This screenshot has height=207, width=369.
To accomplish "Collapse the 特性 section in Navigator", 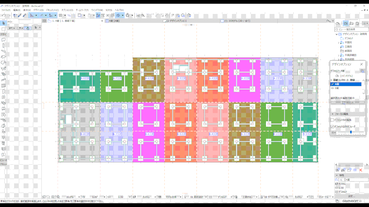I will point(337,175).
